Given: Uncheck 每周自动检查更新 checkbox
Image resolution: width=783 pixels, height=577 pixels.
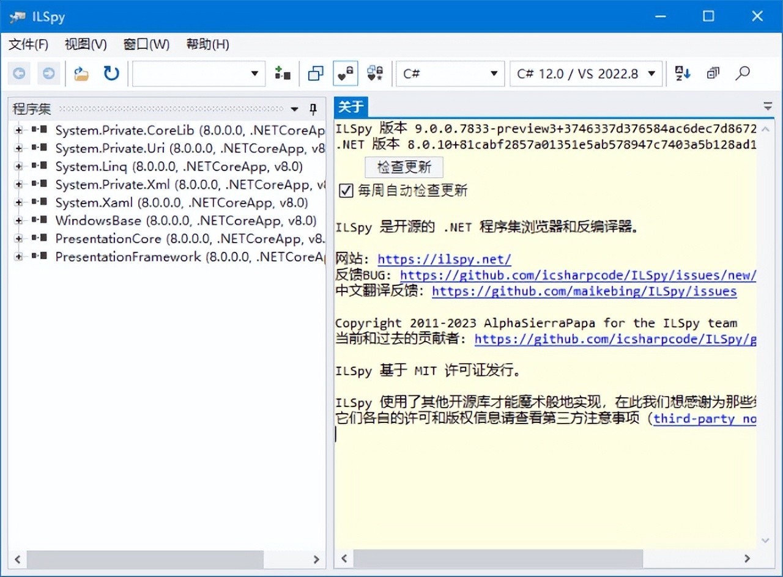Looking at the screenshot, I should pyautogui.click(x=346, y=191).
